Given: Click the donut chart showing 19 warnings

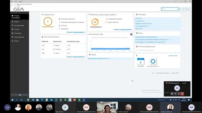Looking at the screenshot, I should pyautogui.click(x=95, y=22).
